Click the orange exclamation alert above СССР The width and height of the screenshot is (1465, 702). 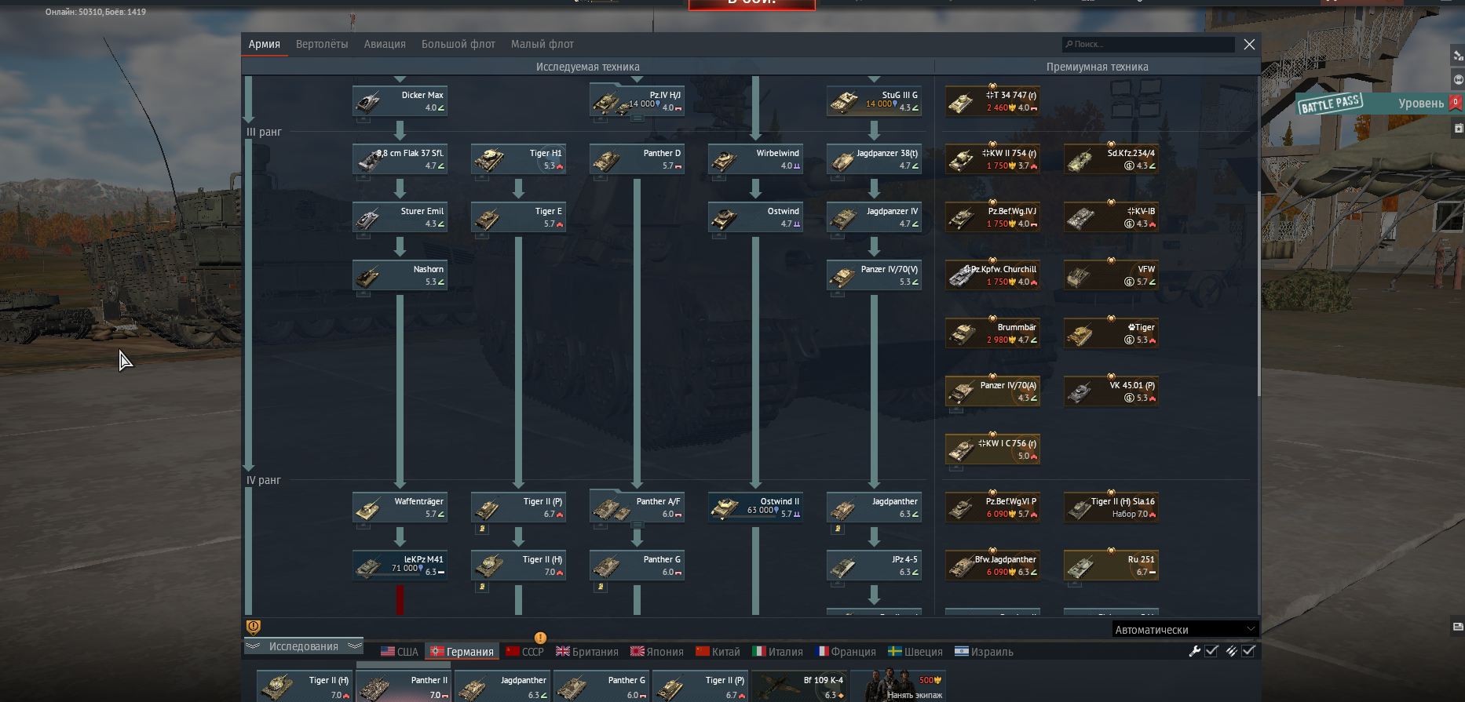[540, 638]
